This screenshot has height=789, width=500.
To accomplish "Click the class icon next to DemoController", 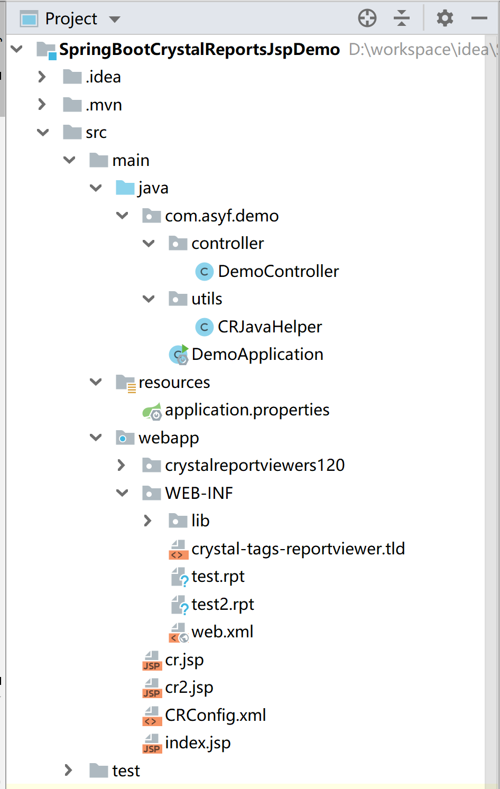I will [204, 271].
